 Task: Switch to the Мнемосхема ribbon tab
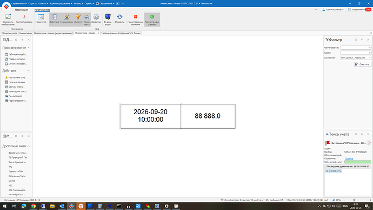pos(42,10)
